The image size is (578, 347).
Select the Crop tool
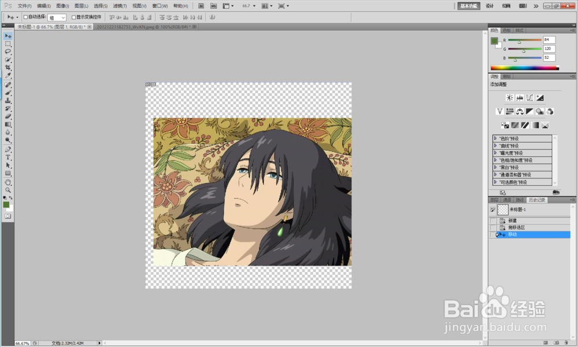click(x=8, y=68)
